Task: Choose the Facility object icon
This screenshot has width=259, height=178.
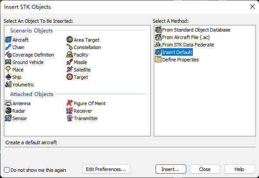Action: pyautogui.click(x=70, y=55)
